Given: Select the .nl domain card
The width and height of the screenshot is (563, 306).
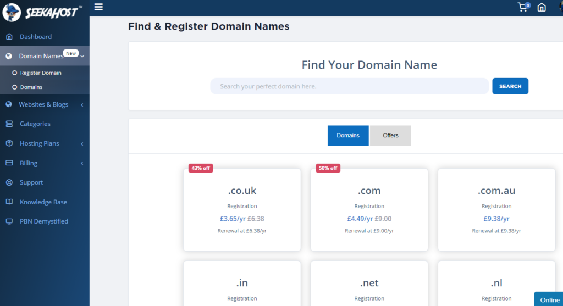Looking at the screenshot, I should pos(496,283).
